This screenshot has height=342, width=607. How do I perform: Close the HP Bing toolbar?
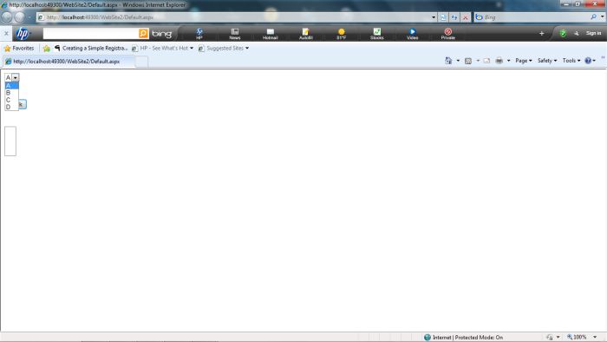click(6, 34)
